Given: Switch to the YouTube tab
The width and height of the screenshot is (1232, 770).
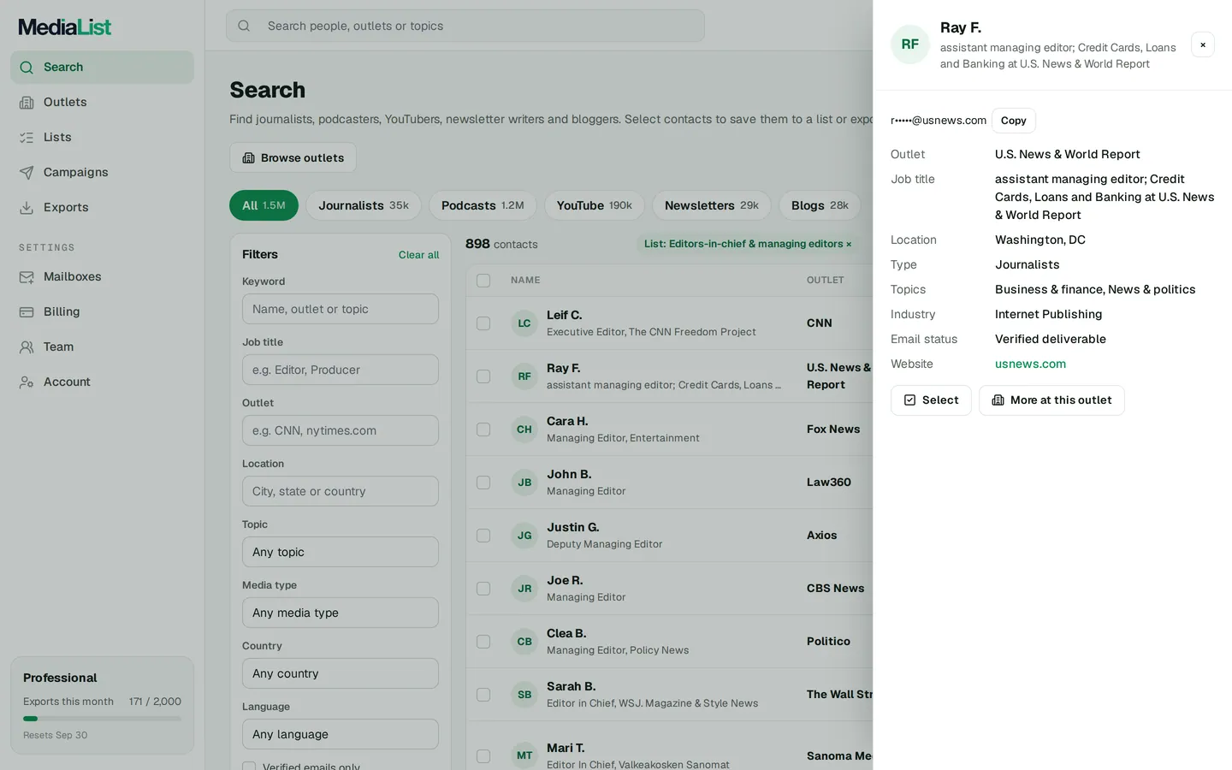Looking at the screenshot, I should click(595, 205).
